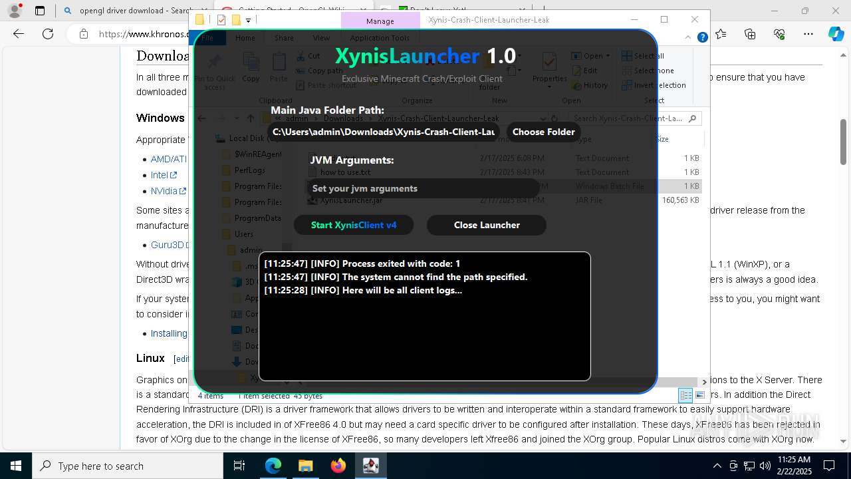Click New Folder icon in Explorer quick access toolbar

235,20
